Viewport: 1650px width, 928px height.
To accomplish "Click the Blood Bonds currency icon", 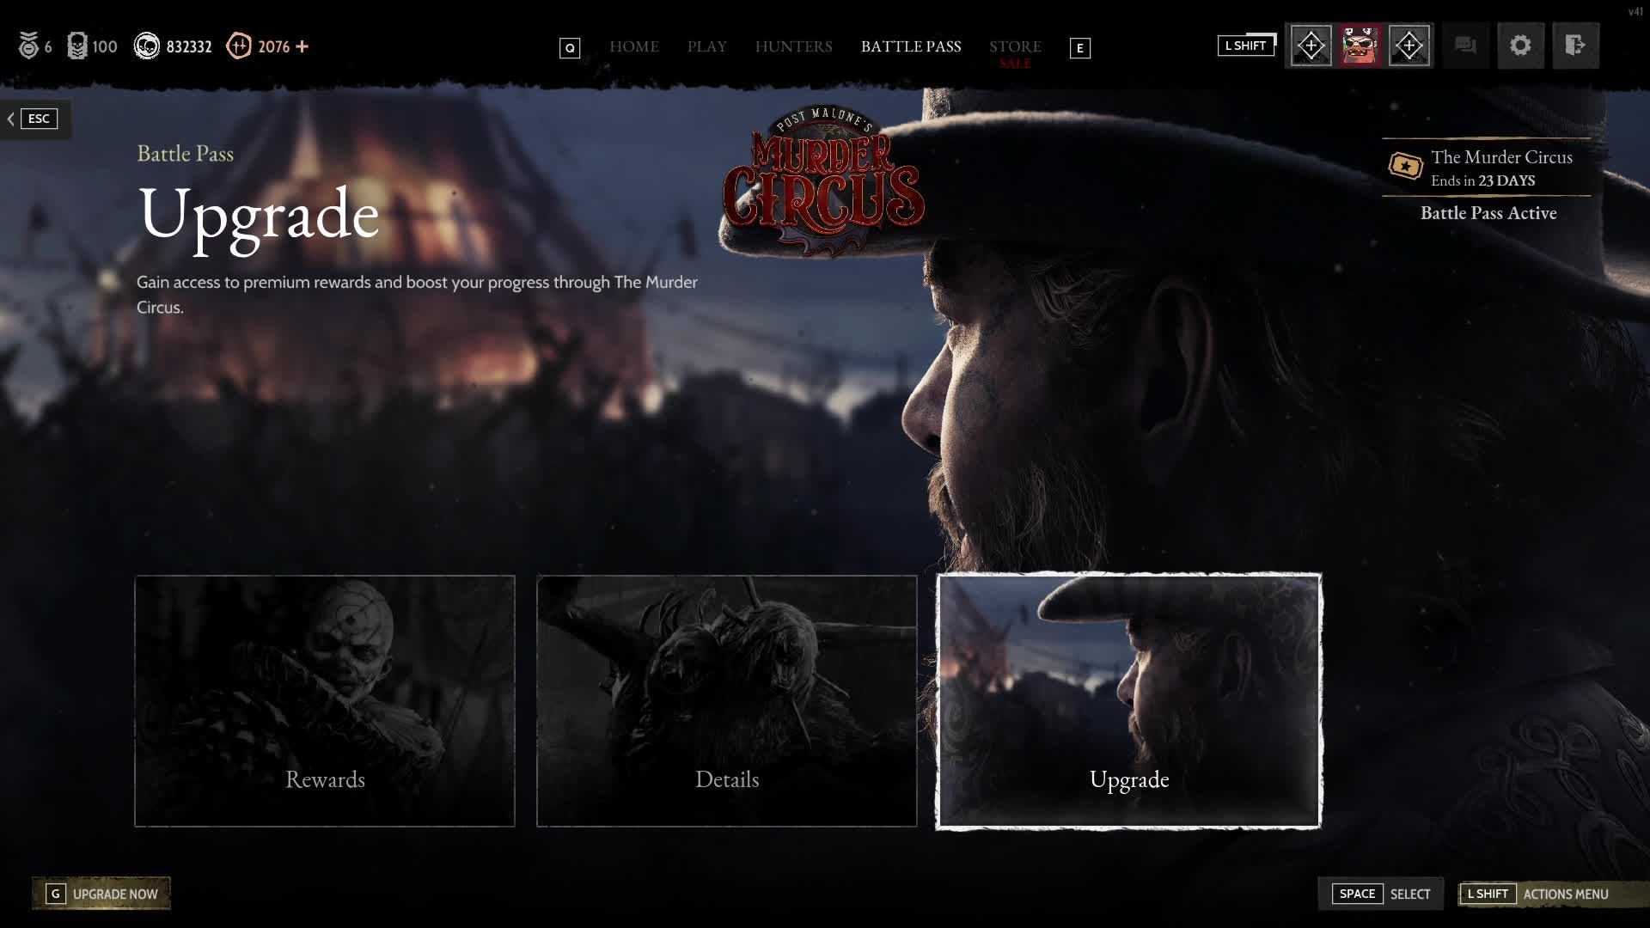I will (239, 46).
